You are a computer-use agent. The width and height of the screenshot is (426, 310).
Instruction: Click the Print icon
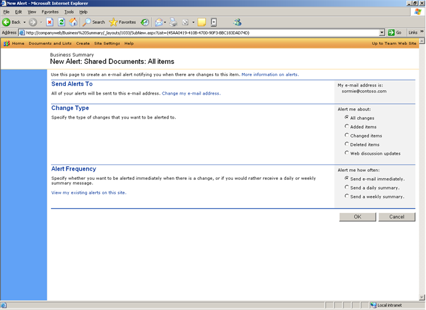[x=173, y=22]
